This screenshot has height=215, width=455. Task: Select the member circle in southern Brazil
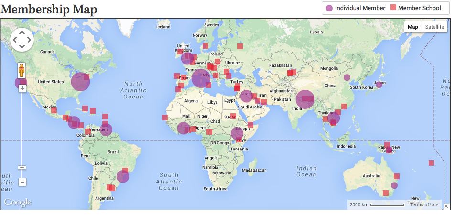tap(123, 176)
